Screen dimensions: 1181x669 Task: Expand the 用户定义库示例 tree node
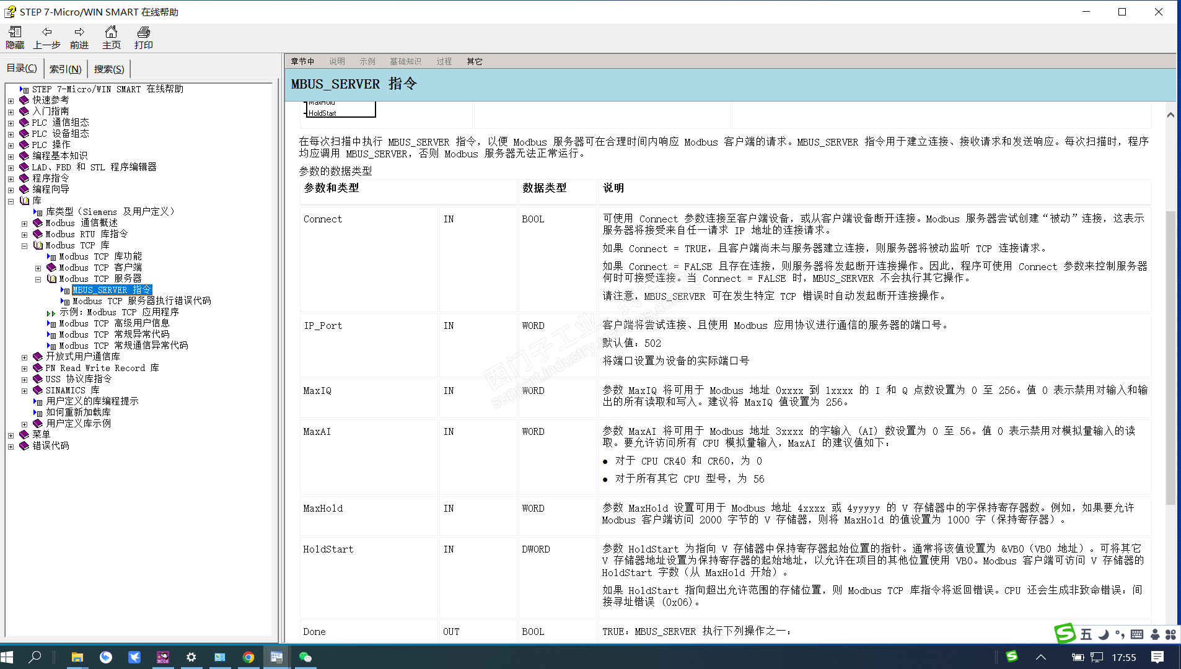(x=24, y=424)
